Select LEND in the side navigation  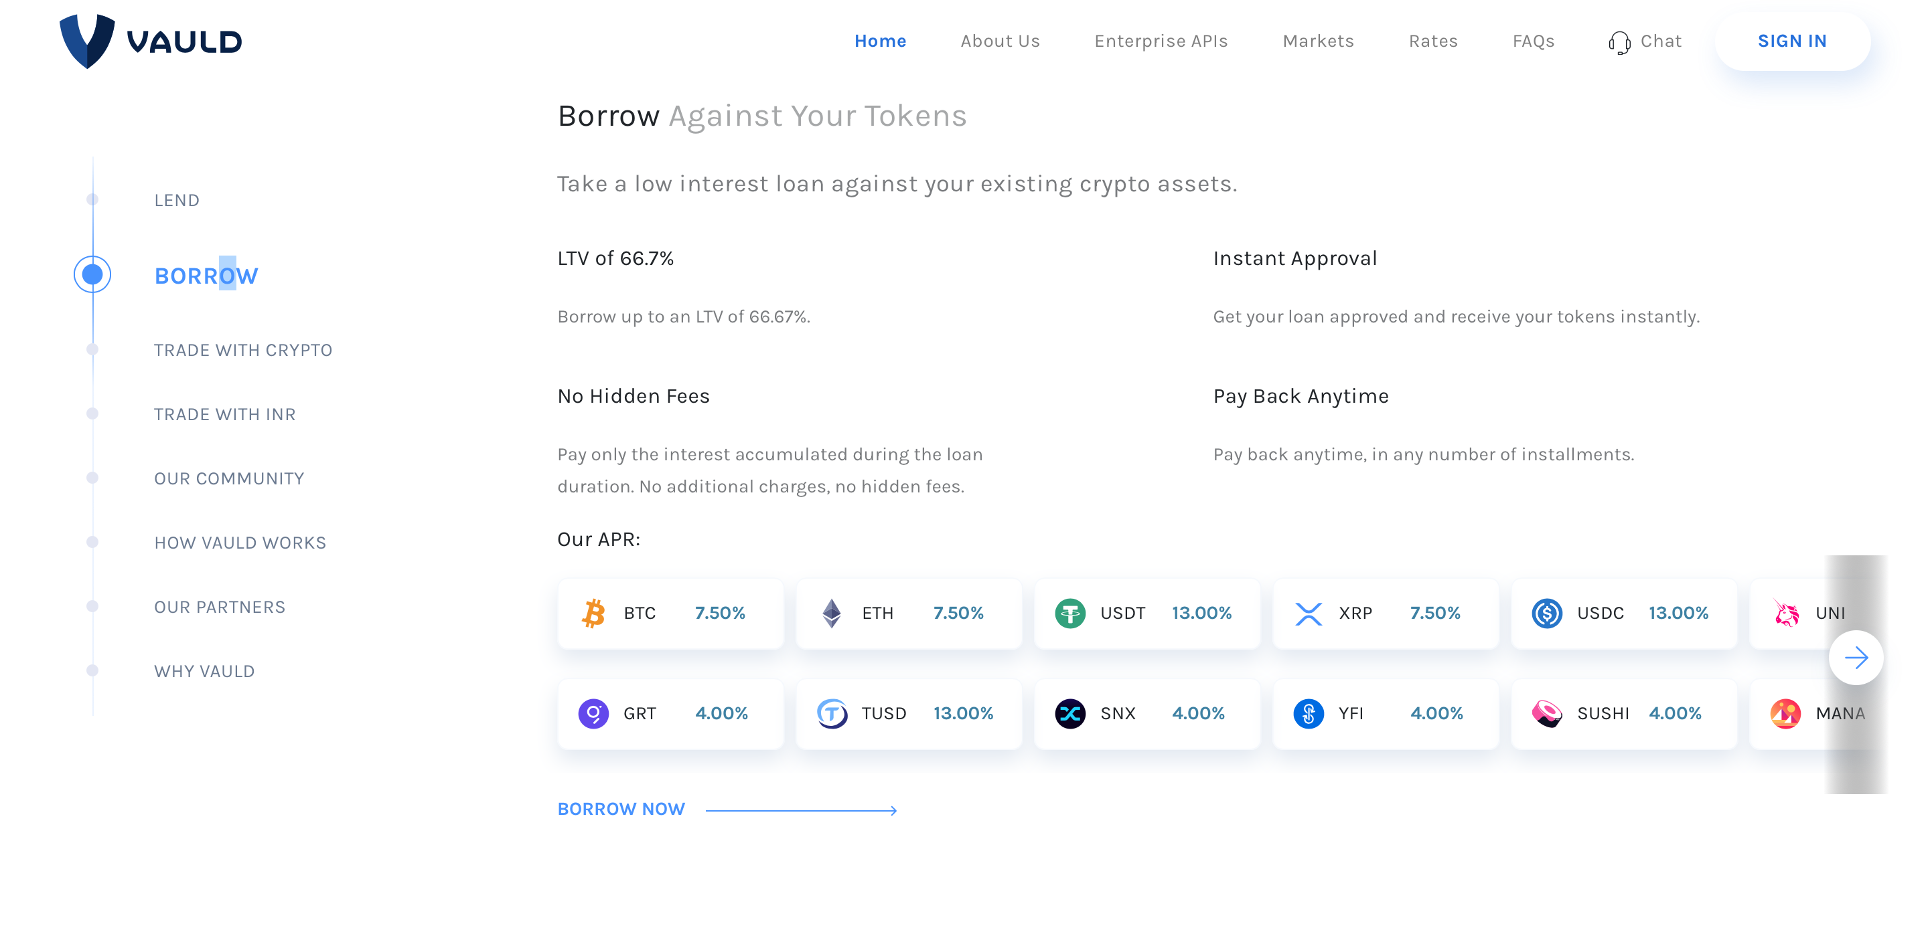(177, 201)
